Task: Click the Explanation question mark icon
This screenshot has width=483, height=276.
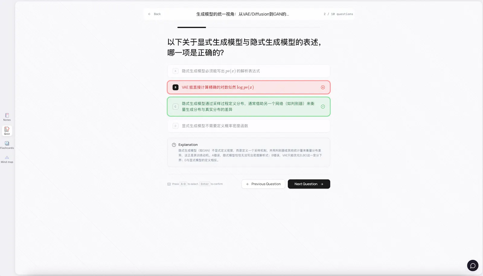Action: click(x=174, y=145)
